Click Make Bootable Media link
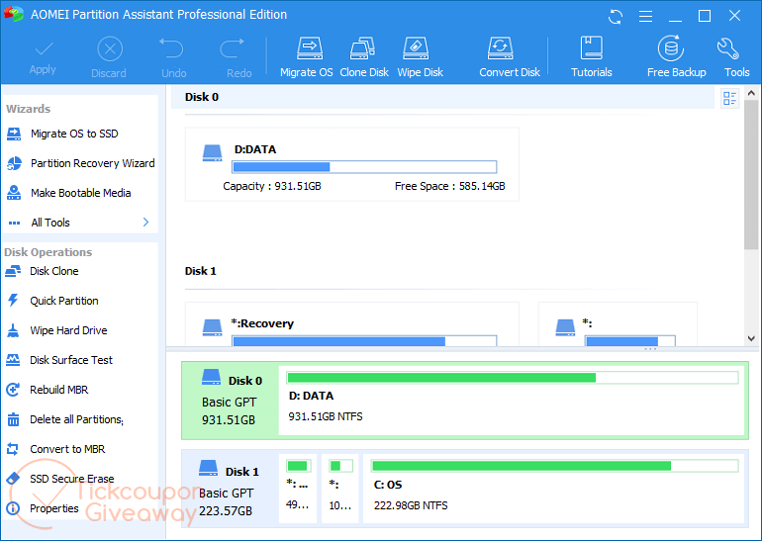Image resolution: width=762 pixels, height=541 pixels. (80, 193)
